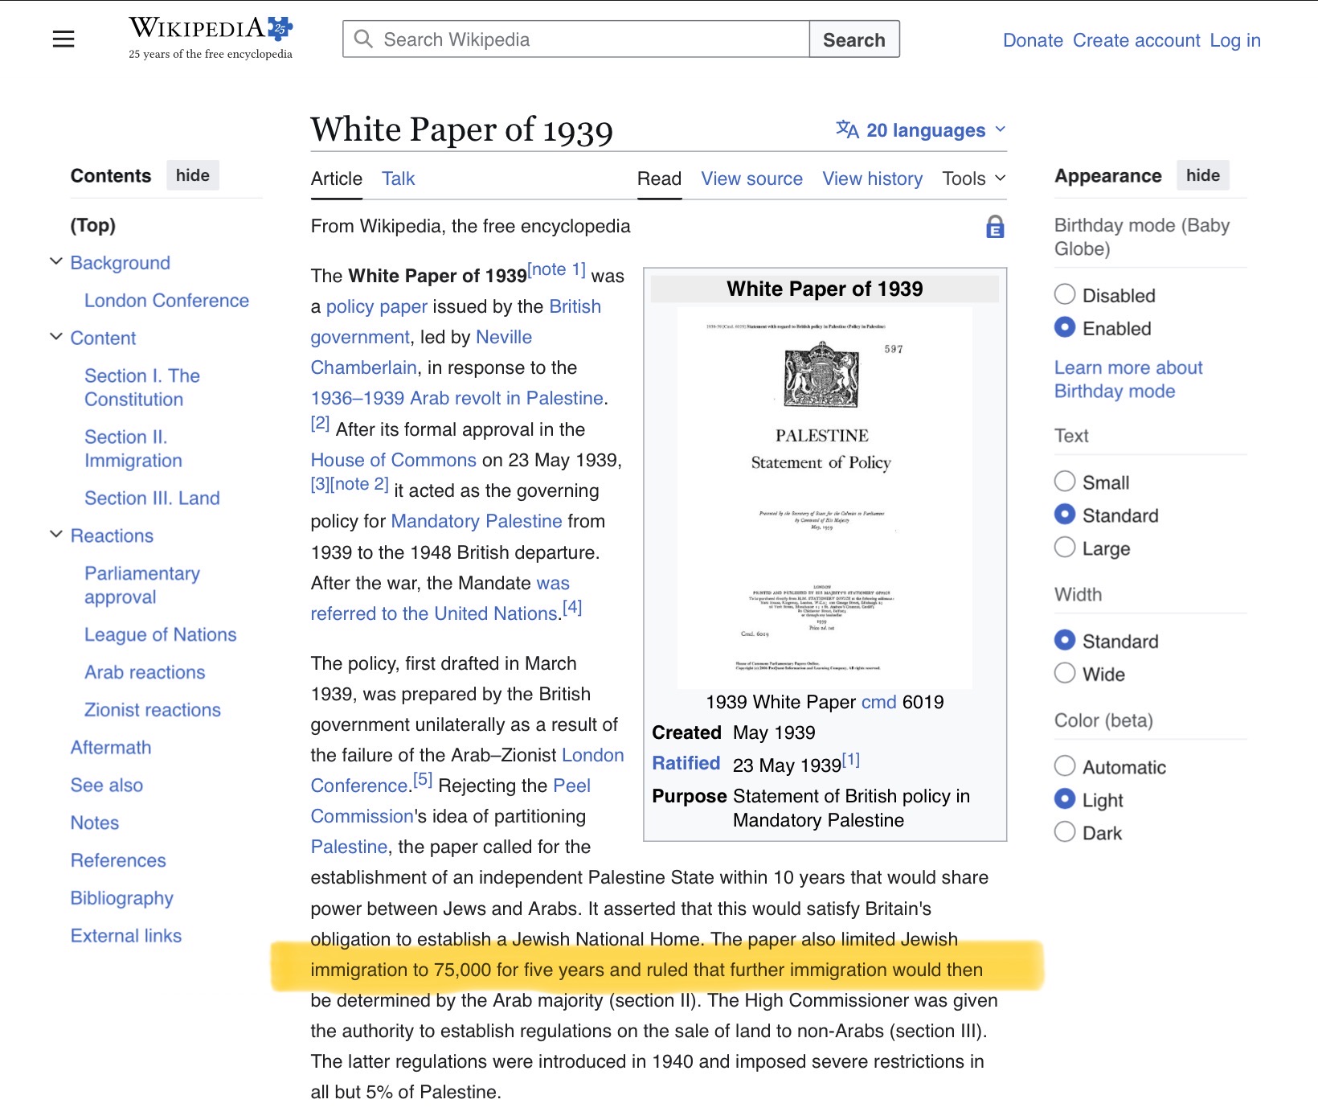The image size is (1318, 1120).
Task: Set color mode to Light
Action: point(1065,799)
